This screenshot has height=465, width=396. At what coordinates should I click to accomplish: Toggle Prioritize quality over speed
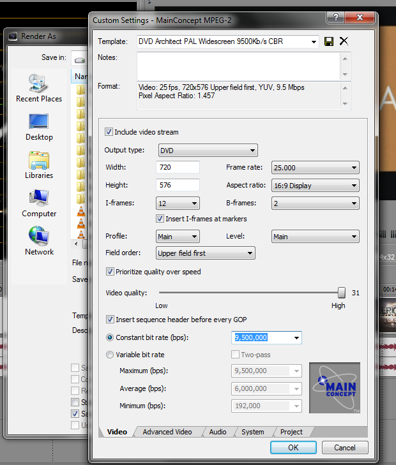pos(110,271)
